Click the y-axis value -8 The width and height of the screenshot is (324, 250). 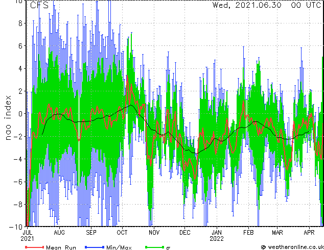coord(18,205)
